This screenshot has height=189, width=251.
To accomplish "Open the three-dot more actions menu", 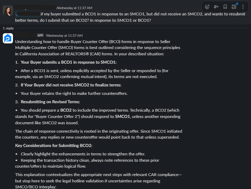I will tap(243, 7).
